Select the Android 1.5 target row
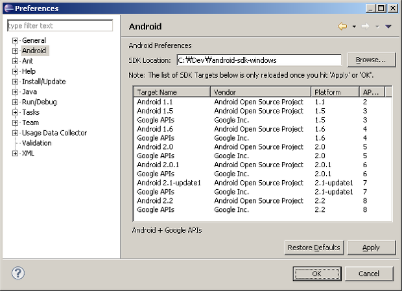This screenshot has width=402, height=291. (x=263, y=111)
